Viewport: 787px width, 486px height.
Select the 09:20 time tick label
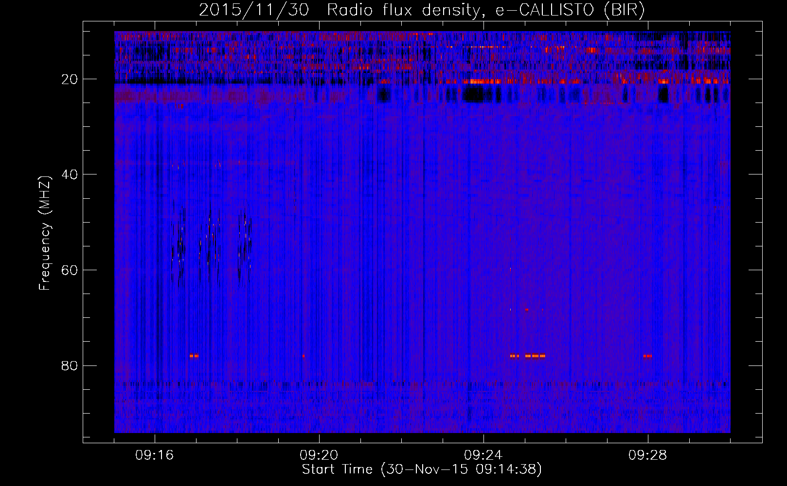point(319,455)
